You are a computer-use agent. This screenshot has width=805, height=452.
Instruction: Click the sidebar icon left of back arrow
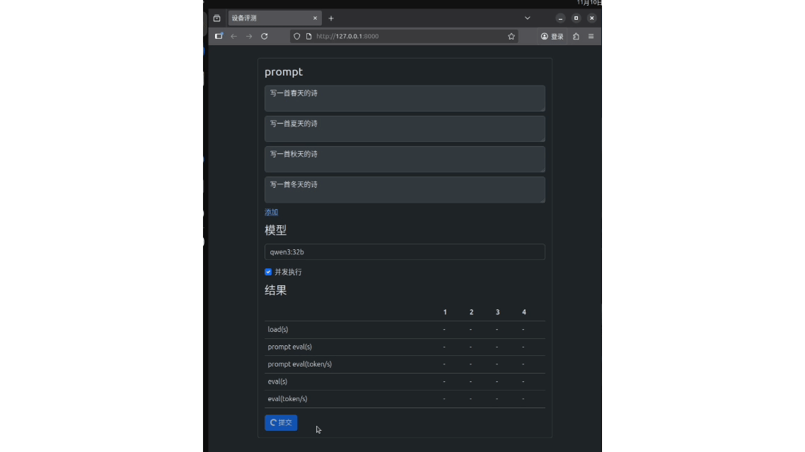219,36
